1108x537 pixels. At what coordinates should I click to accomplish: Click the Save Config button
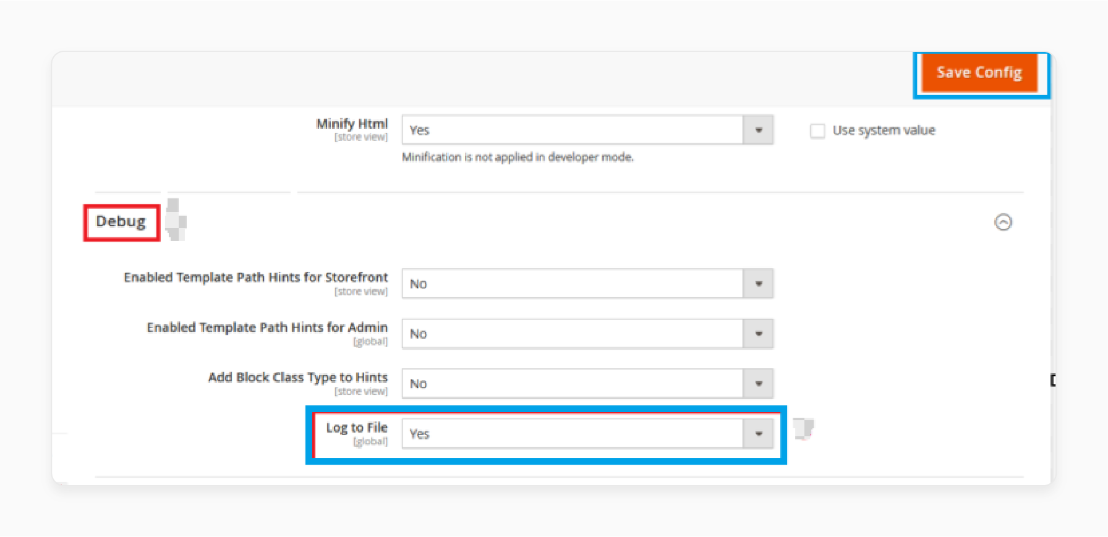[x=979, y=73]
